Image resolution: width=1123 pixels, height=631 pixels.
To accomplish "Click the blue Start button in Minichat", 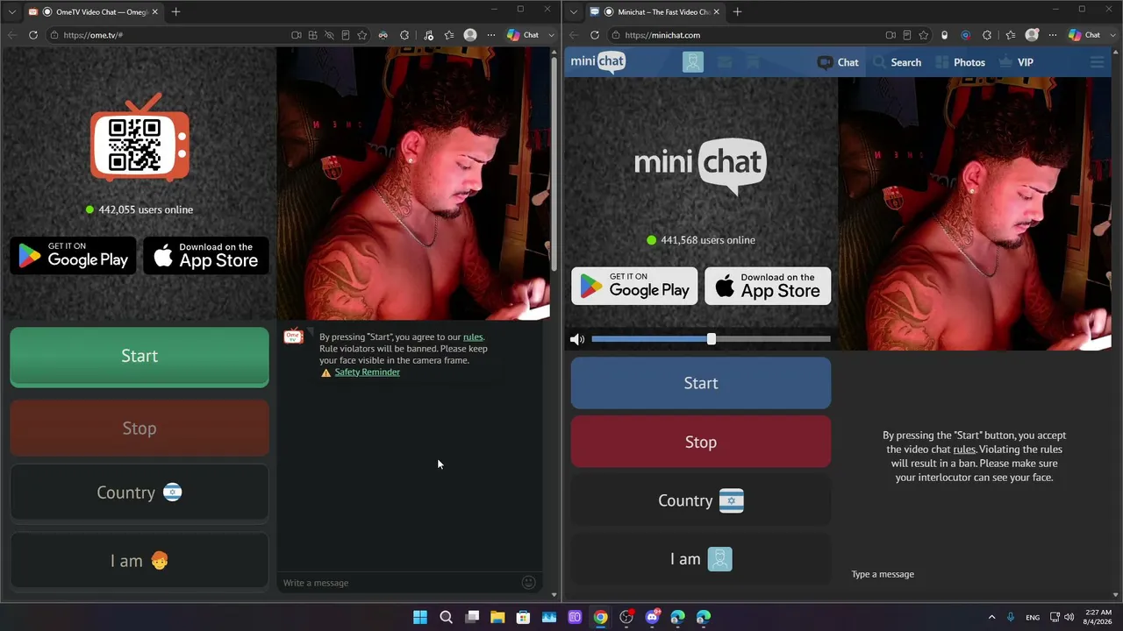I will pos(701,383).
